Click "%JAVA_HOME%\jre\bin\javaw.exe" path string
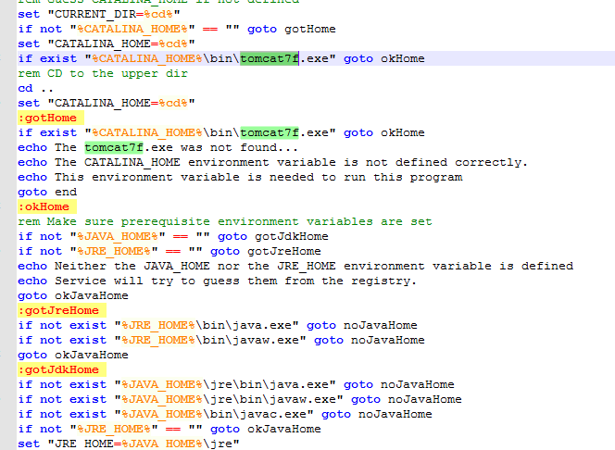This screenshot has height=450, width=615. (x=229, y=399)
